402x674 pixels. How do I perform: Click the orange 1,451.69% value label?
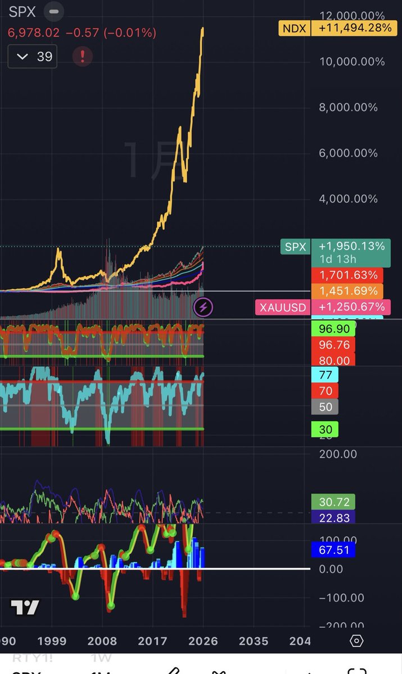click(x=347, y=291)
